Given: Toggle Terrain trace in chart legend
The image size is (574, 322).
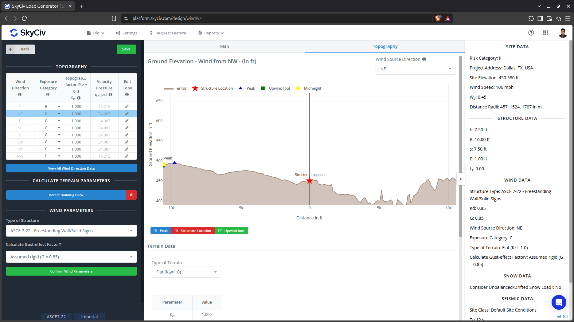Looking at the screenshot, I should pyautogui.click(x=176, y=88).
